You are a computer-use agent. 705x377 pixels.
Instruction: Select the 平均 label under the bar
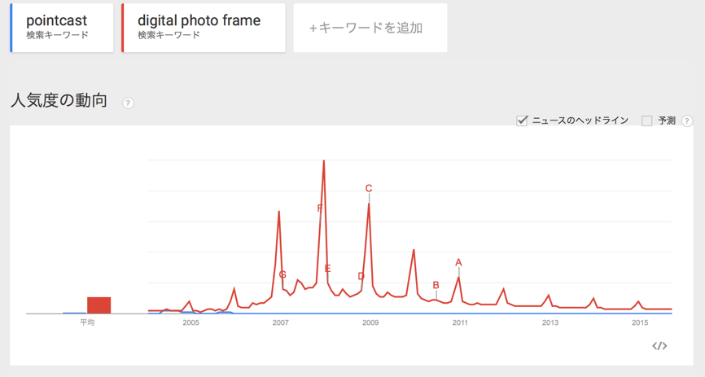click(87, 322)
